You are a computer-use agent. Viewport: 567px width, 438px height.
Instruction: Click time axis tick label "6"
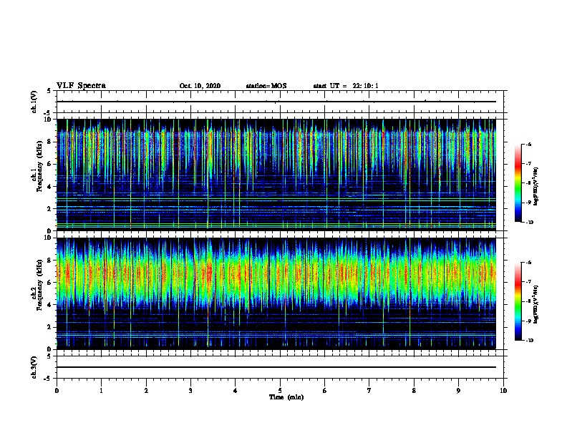[325, 391]
